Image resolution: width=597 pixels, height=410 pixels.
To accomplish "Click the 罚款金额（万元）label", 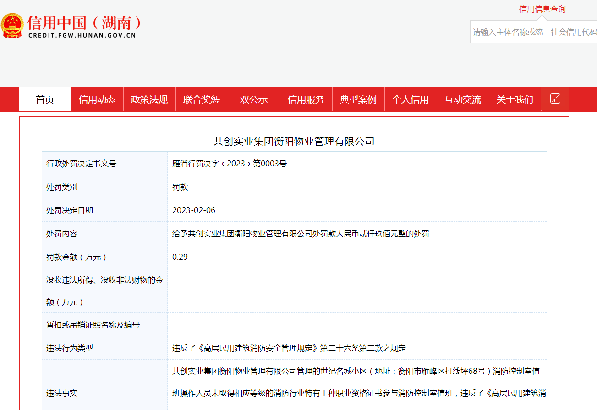I will (x=77, y=257).
